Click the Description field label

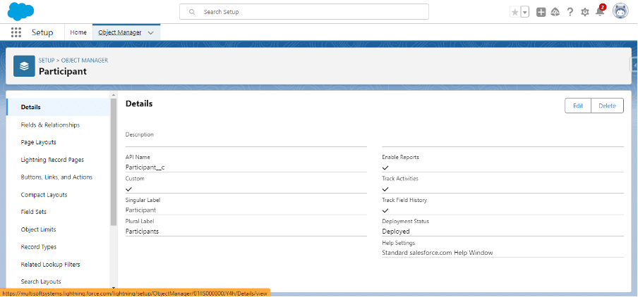(x=140, y=134)
